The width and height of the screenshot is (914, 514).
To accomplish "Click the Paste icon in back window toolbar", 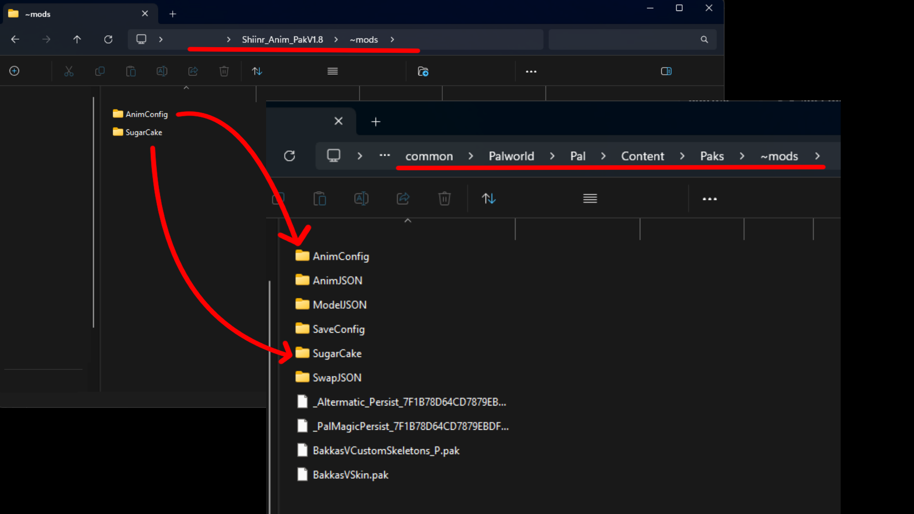I will click(131, 71).
